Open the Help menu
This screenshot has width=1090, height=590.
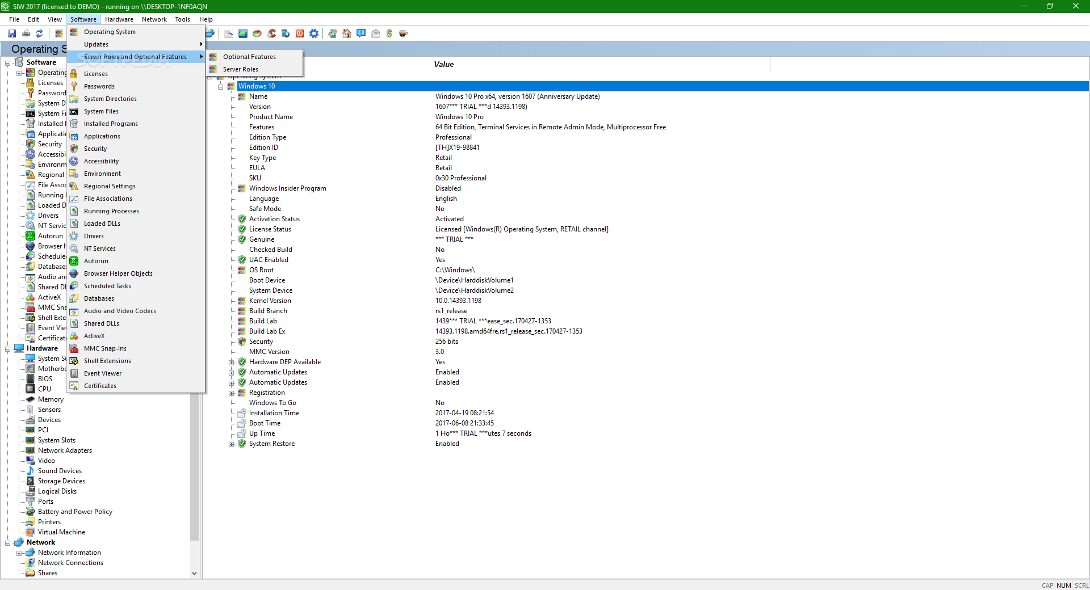(206, 19)
